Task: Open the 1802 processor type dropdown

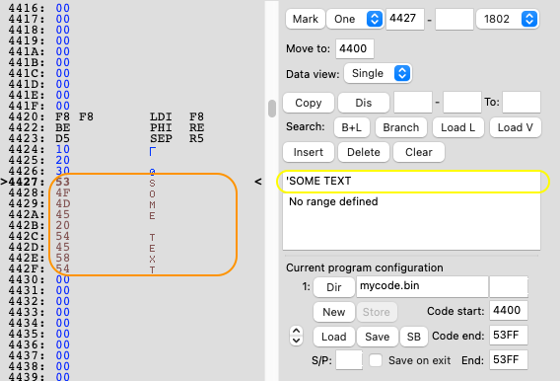Action: (508, 19)
